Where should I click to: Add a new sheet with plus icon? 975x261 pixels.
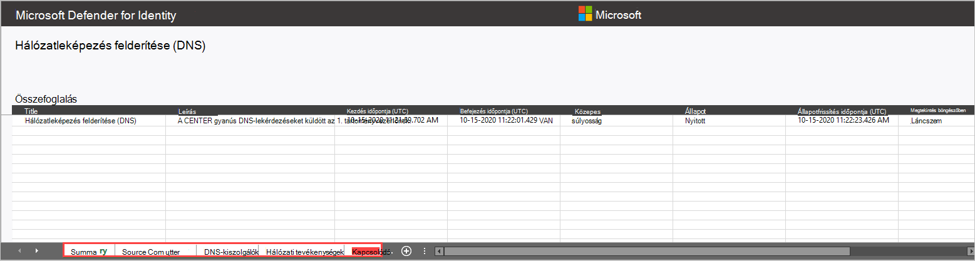tap(406, 251)
